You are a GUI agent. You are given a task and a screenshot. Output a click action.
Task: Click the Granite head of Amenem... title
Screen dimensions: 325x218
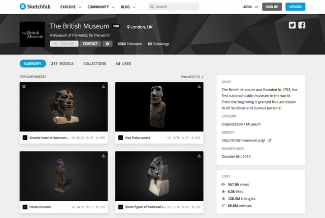click(x=49, y=137)
